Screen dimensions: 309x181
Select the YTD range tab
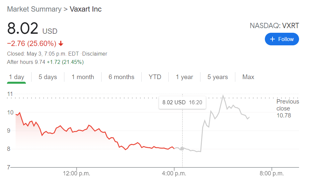[x=155, y=77]
